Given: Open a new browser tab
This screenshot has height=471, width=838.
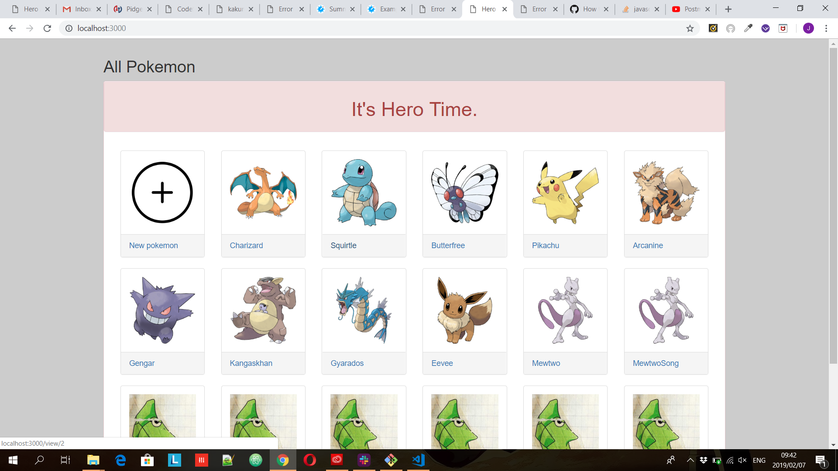Looking at the screenshot, I should [x=728, y=9].
